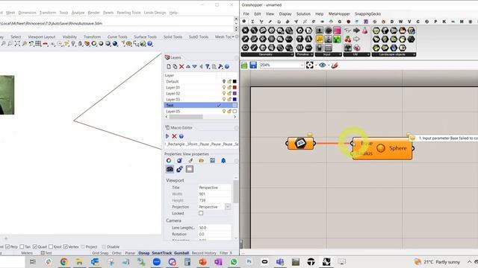Open Grasshopper File menu
Viewport: 478px width, 268px height.
(246, 13)
